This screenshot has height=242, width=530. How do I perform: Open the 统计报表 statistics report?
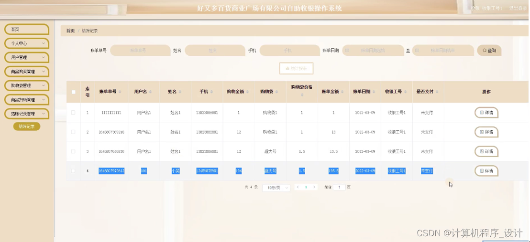point(296,69)
